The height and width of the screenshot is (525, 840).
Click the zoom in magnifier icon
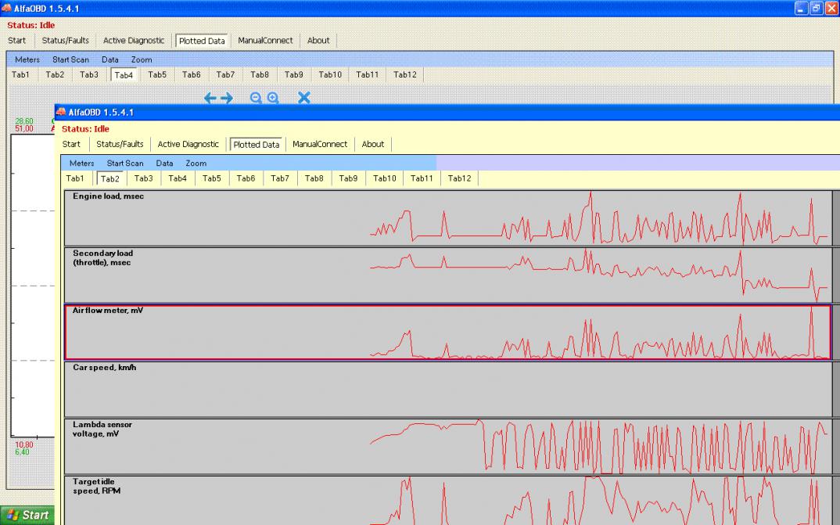tap(273, 98)
